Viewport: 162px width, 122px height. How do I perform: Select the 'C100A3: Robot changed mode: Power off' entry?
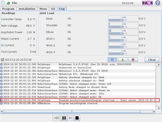coord(78,84)
